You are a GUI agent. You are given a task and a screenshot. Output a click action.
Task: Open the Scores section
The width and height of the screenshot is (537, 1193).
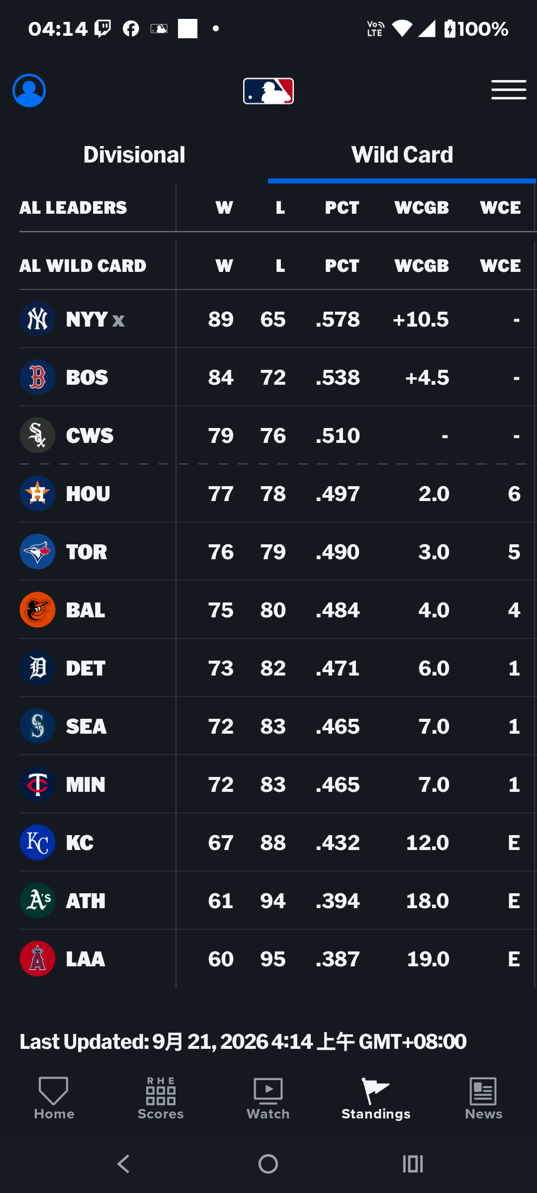click(161, 1099)
